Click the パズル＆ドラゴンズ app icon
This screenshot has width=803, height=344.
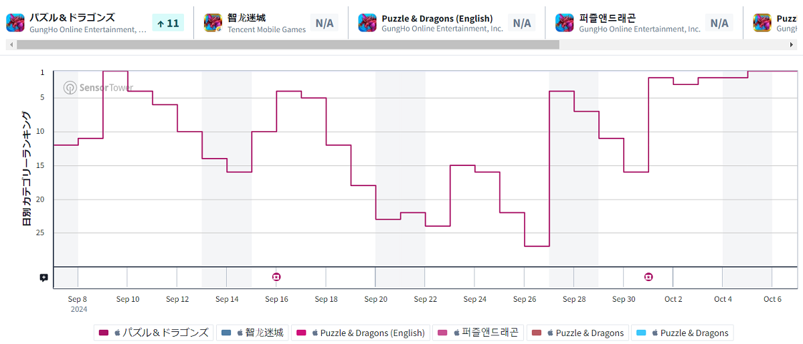coord(15,23)
